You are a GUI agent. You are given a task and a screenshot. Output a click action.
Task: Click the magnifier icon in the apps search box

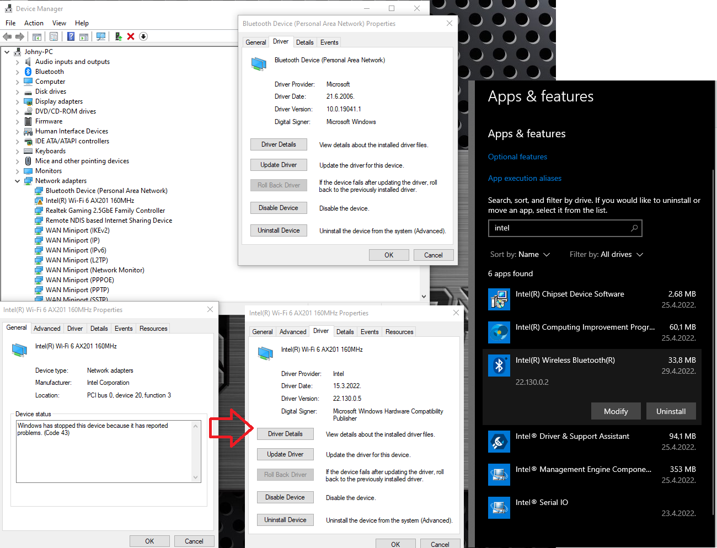pyautogui.click(x=634, y=228)
